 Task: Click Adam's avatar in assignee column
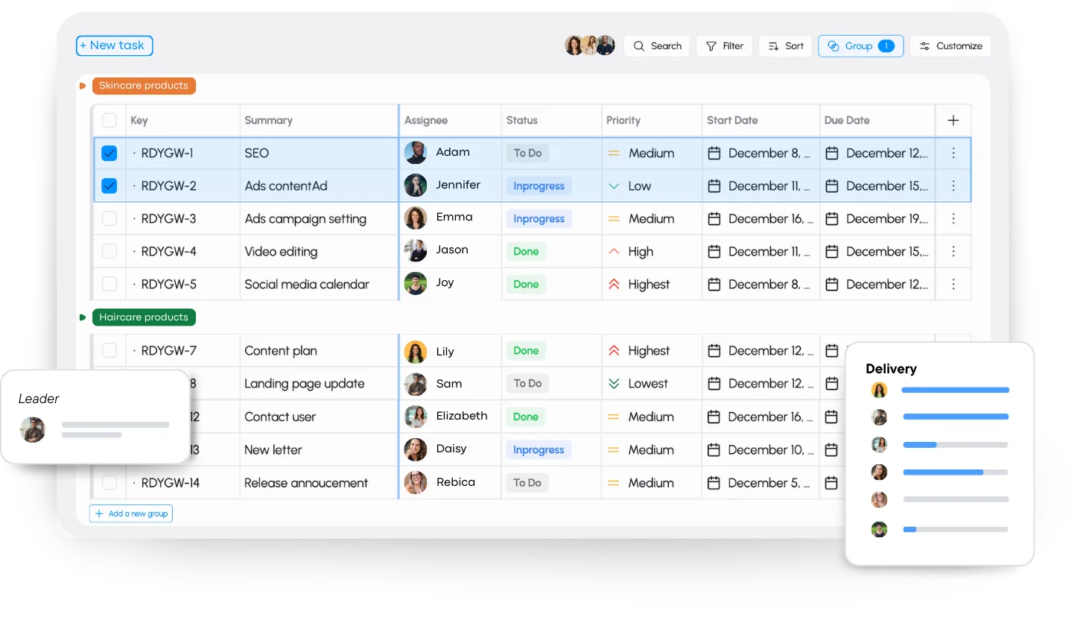click(415, 153)
